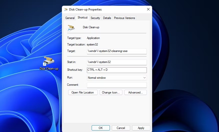
Task: Switch to the General tab
Action: [x=70, y=18]
